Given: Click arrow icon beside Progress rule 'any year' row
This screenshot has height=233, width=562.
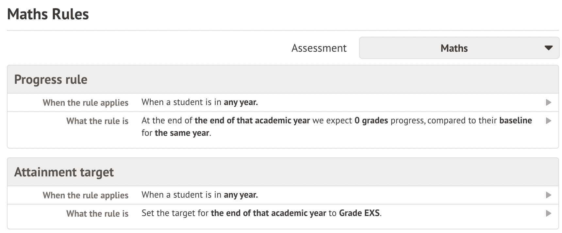Looking at the screenshot, I should (x=548, y=102).
